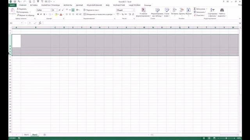Apply comma thousands separator style
This screenshot has height=140, width=250.
[126, 14]
